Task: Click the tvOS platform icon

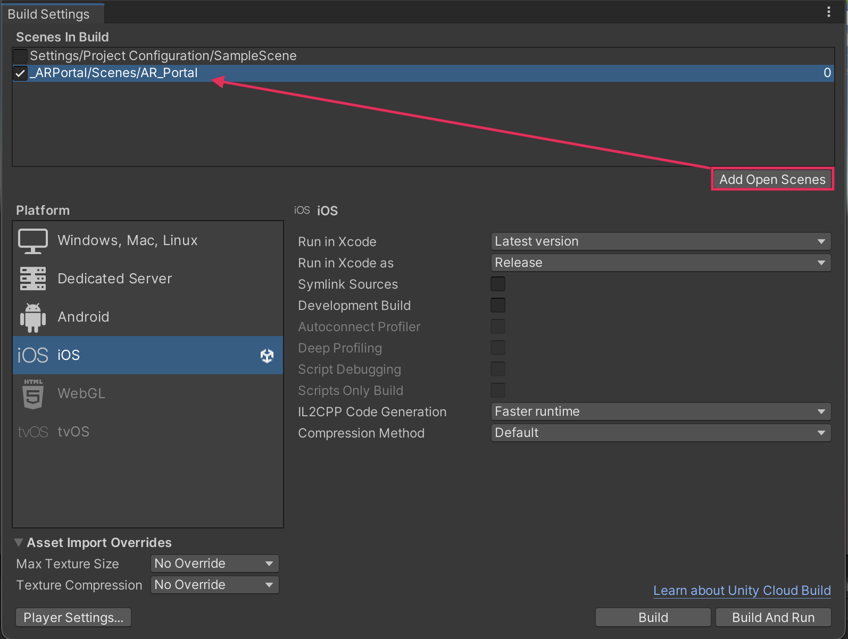Action: pyautogui.click(x=33, y=432)
